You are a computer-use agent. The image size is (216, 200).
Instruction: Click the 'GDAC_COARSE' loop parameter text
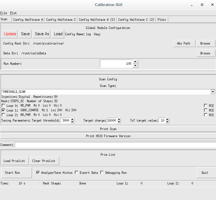29,110
